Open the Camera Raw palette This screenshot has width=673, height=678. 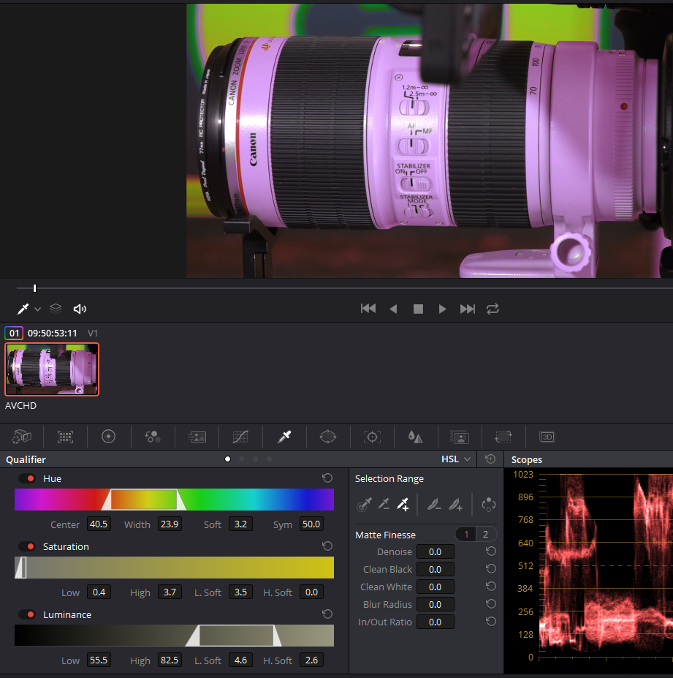(x=21, y=437)
